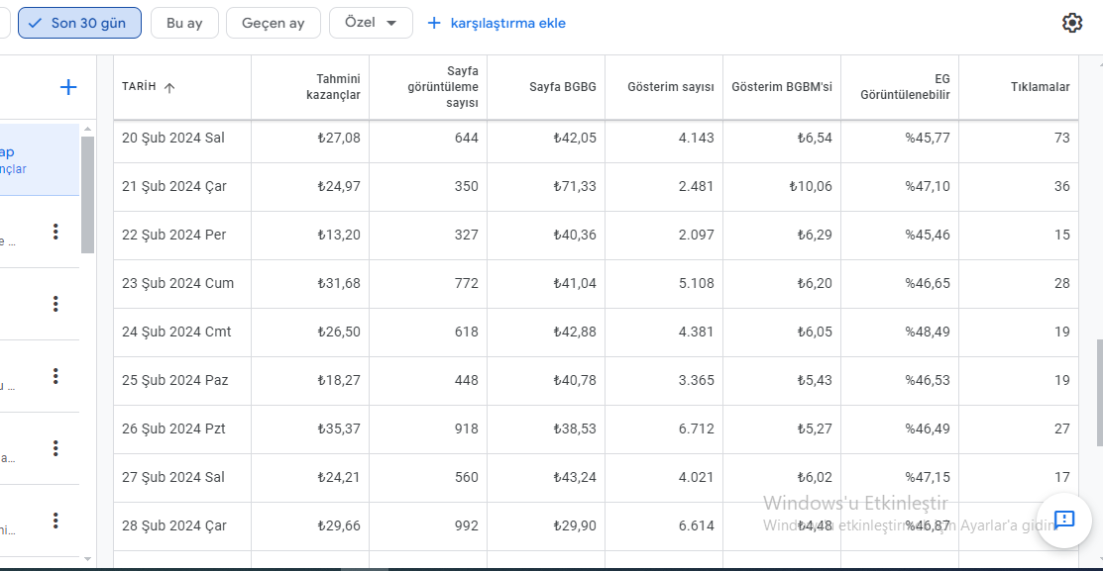Toggle the TARİH ascending sort arrow
The width and height of the screenshot is (1103, 571).
(169, 87)
